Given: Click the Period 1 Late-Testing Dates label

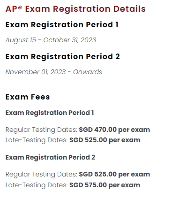Looking at the screenshot, I should [37, 140].
